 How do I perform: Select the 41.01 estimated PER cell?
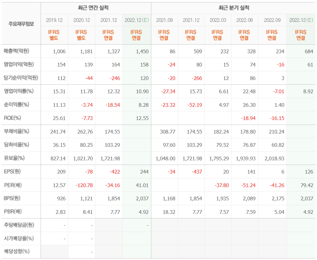point(142,185)
